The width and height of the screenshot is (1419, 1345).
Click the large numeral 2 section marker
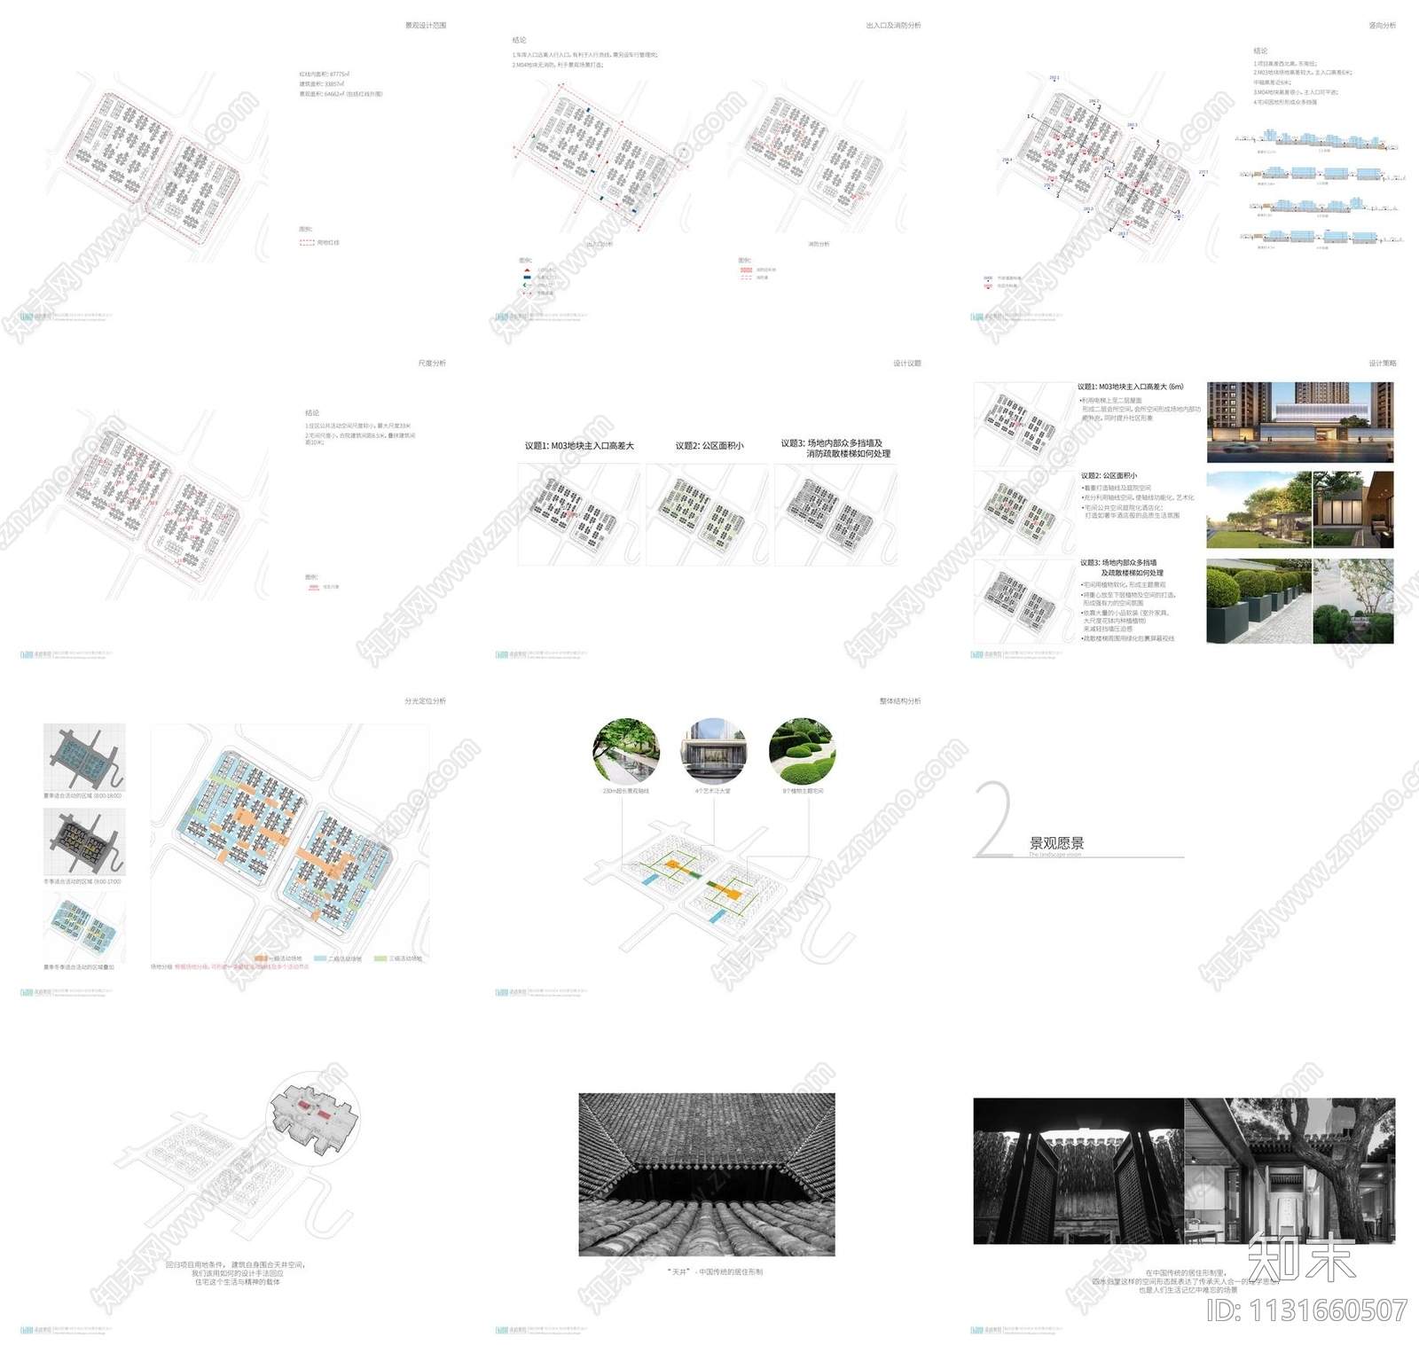coord(994,819)
